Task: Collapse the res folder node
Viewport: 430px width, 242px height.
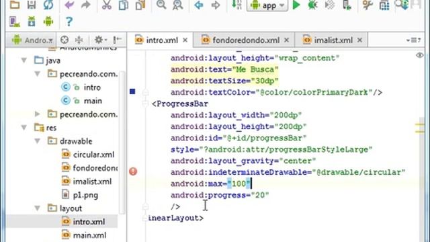Action: point(24,128)
